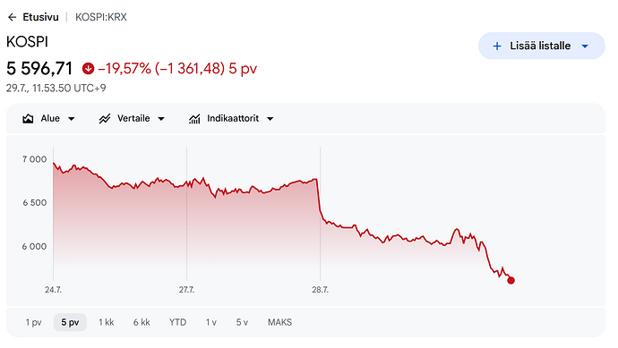The height and width of the screenshot is (348, 618).
Task: Show the 1 v chart range
Action: pos(210,322)
